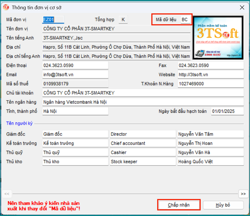Click the >> next page arrow button

tap(243, 194)
